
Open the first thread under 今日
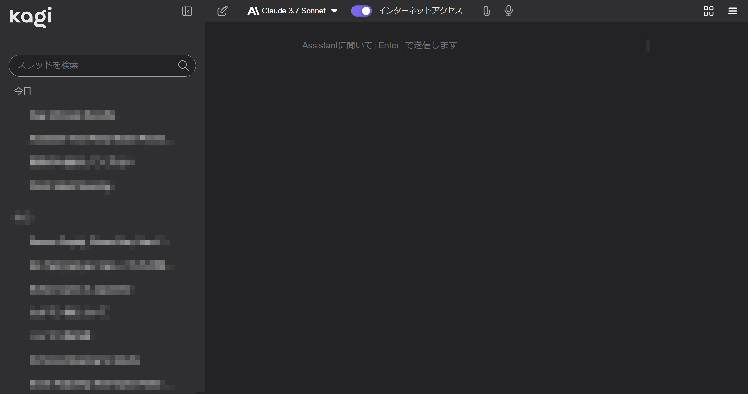[73, 115]
